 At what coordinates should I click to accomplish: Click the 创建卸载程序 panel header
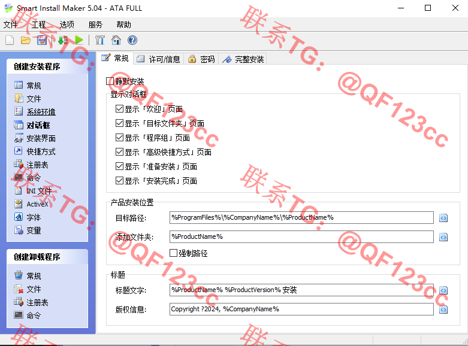coord(47,257)
